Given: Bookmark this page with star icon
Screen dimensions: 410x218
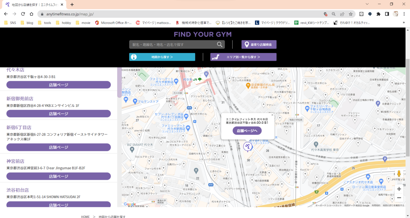Looking at the screenshot, I should (x=351, y=14).
